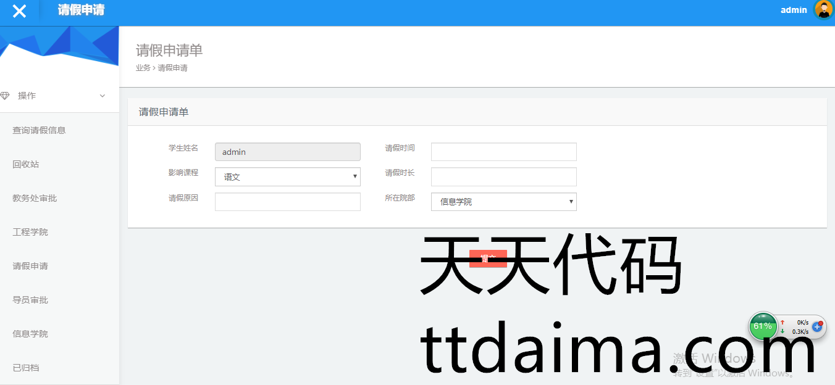Viewport: 835px width, 385px height.
Task: Go to 教务处审批 page
Action: tap(35, 198)
